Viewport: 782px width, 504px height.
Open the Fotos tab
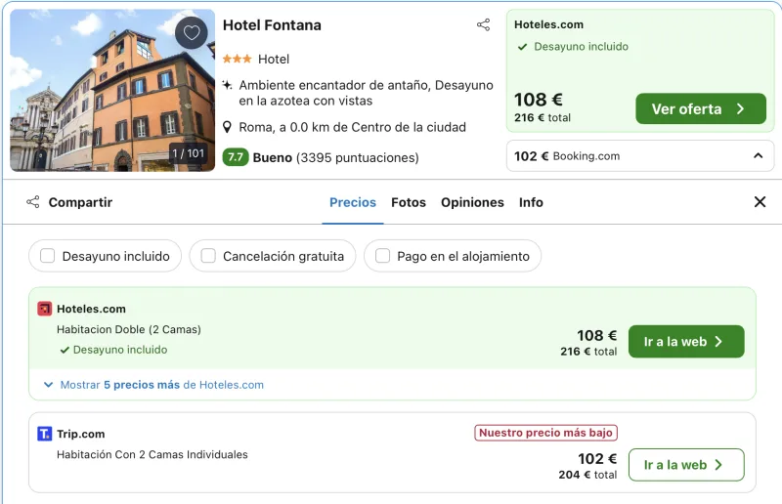(409, 202)
